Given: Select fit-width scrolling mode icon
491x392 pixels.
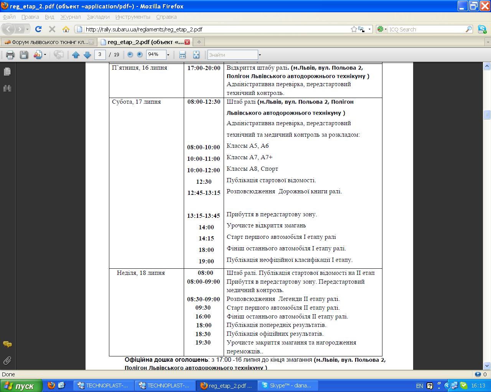Looking at the screenshot, I should tap(183, 55).
